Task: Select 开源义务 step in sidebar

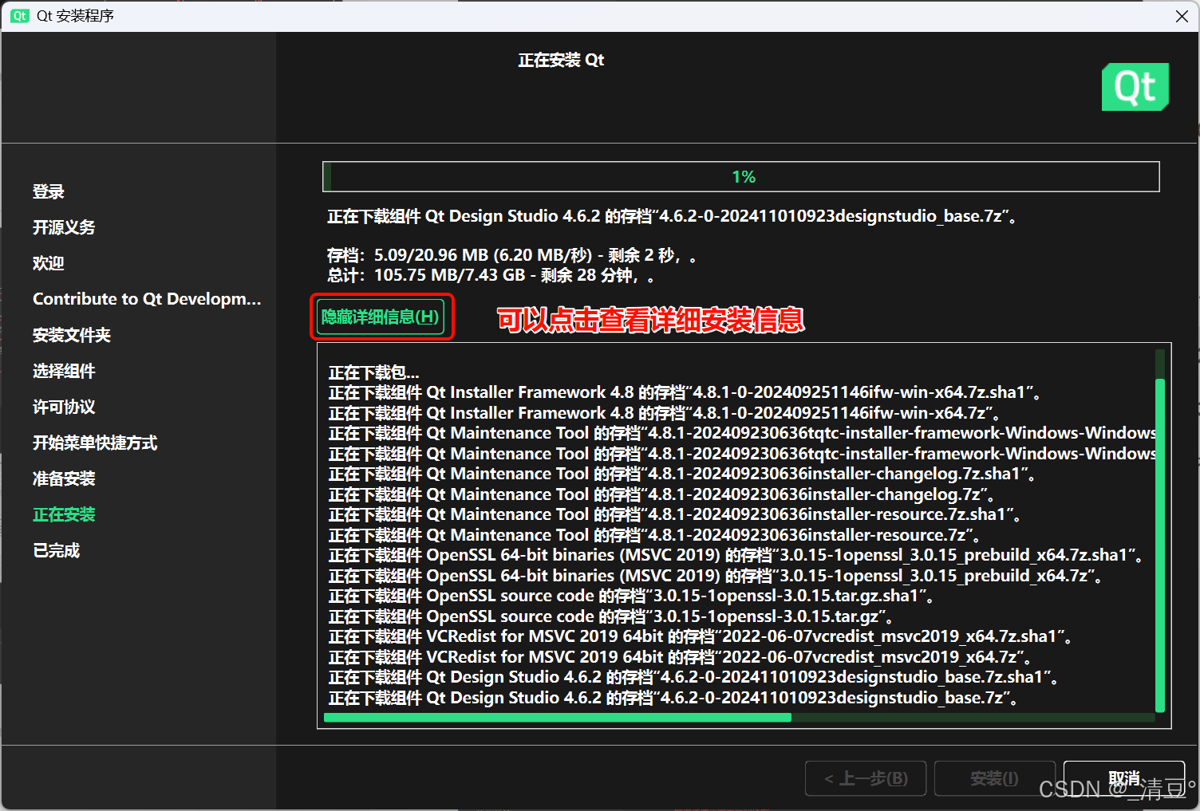Action: click(x=64, y=227)
